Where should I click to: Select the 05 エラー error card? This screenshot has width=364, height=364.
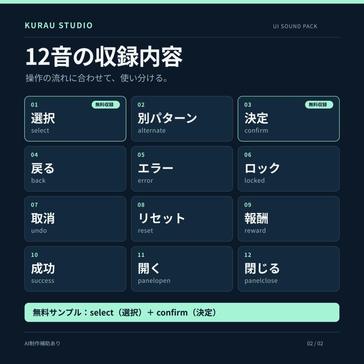[x=182, y=169]
